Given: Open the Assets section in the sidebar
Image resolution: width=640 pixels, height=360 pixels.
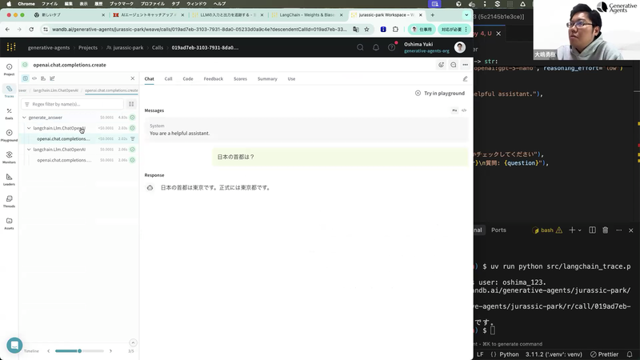Looking at the screenshot, I should click(9, 224).
